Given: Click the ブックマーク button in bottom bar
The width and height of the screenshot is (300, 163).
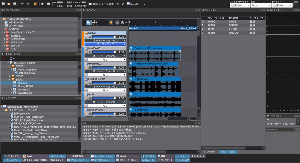Looking at the screenshot, I should [165, 160].
